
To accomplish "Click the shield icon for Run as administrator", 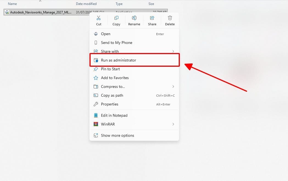I will (96, 60).
